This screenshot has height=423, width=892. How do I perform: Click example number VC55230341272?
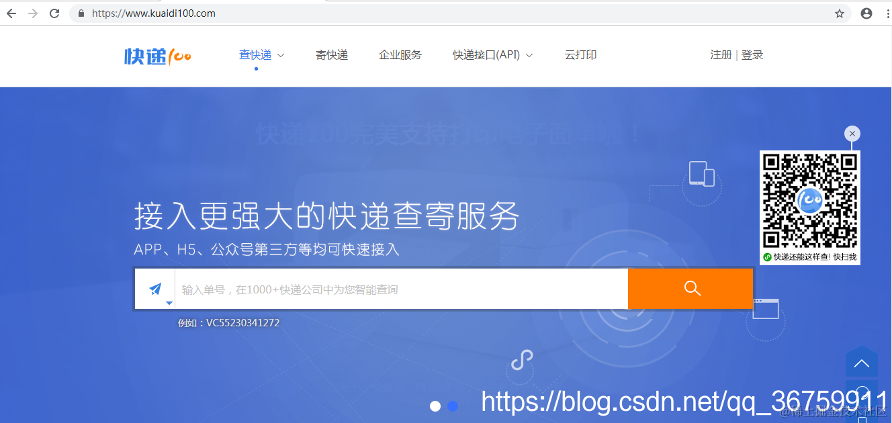[x=242, y=323]
